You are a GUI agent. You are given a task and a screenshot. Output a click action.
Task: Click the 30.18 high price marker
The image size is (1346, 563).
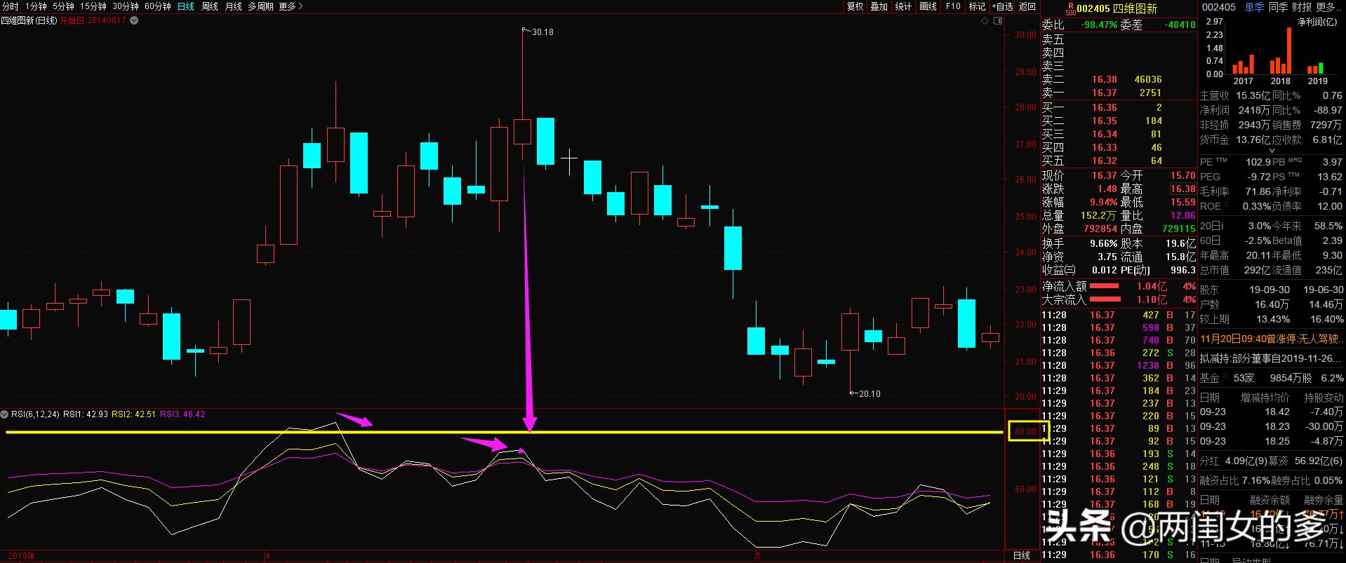(x=542, y=32)
